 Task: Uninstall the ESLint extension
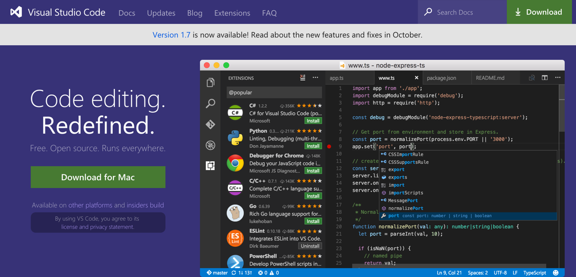pos(310,246)
